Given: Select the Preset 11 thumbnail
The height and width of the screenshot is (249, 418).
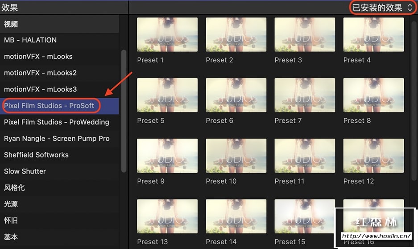Looking at the screenshot, I should point(305,156).
